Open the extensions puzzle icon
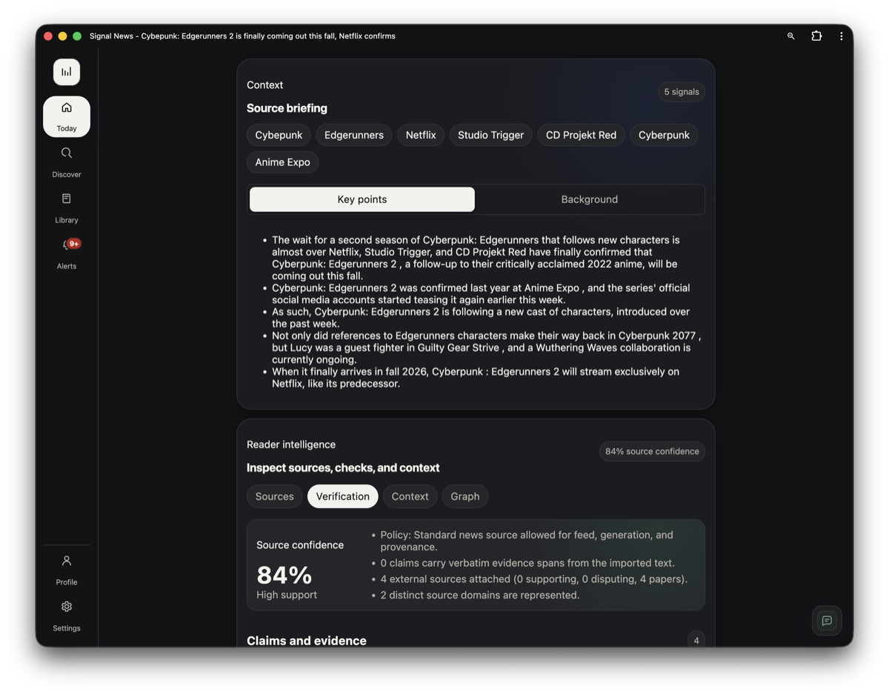The width and height of the screenshot is (889, 694). click(816, 36)
